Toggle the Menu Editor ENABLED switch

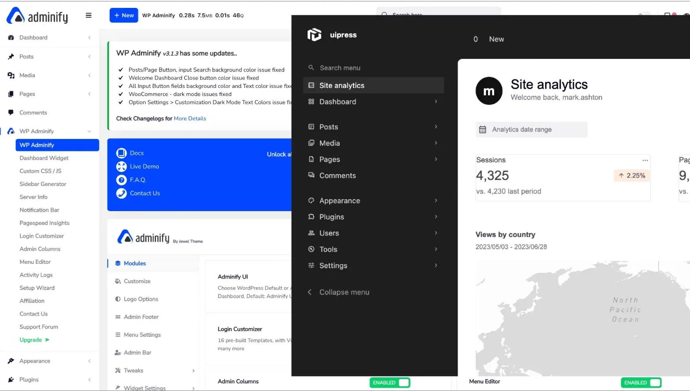pyautogui.click(x=641, y=383)
